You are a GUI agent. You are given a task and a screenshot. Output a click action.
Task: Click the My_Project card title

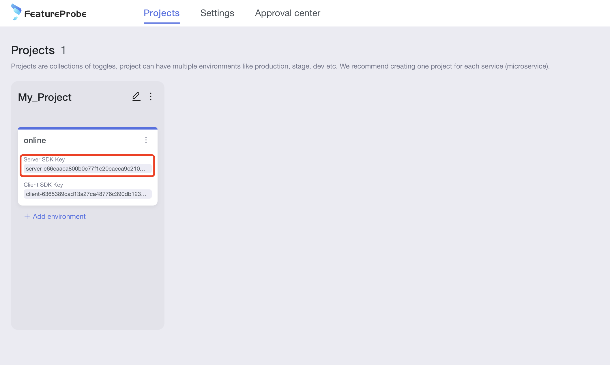45,97
